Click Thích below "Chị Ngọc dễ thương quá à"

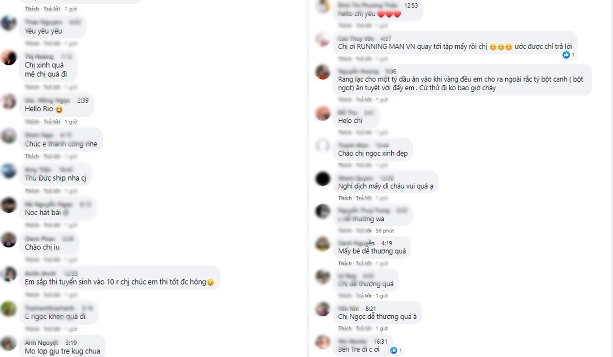345,328
